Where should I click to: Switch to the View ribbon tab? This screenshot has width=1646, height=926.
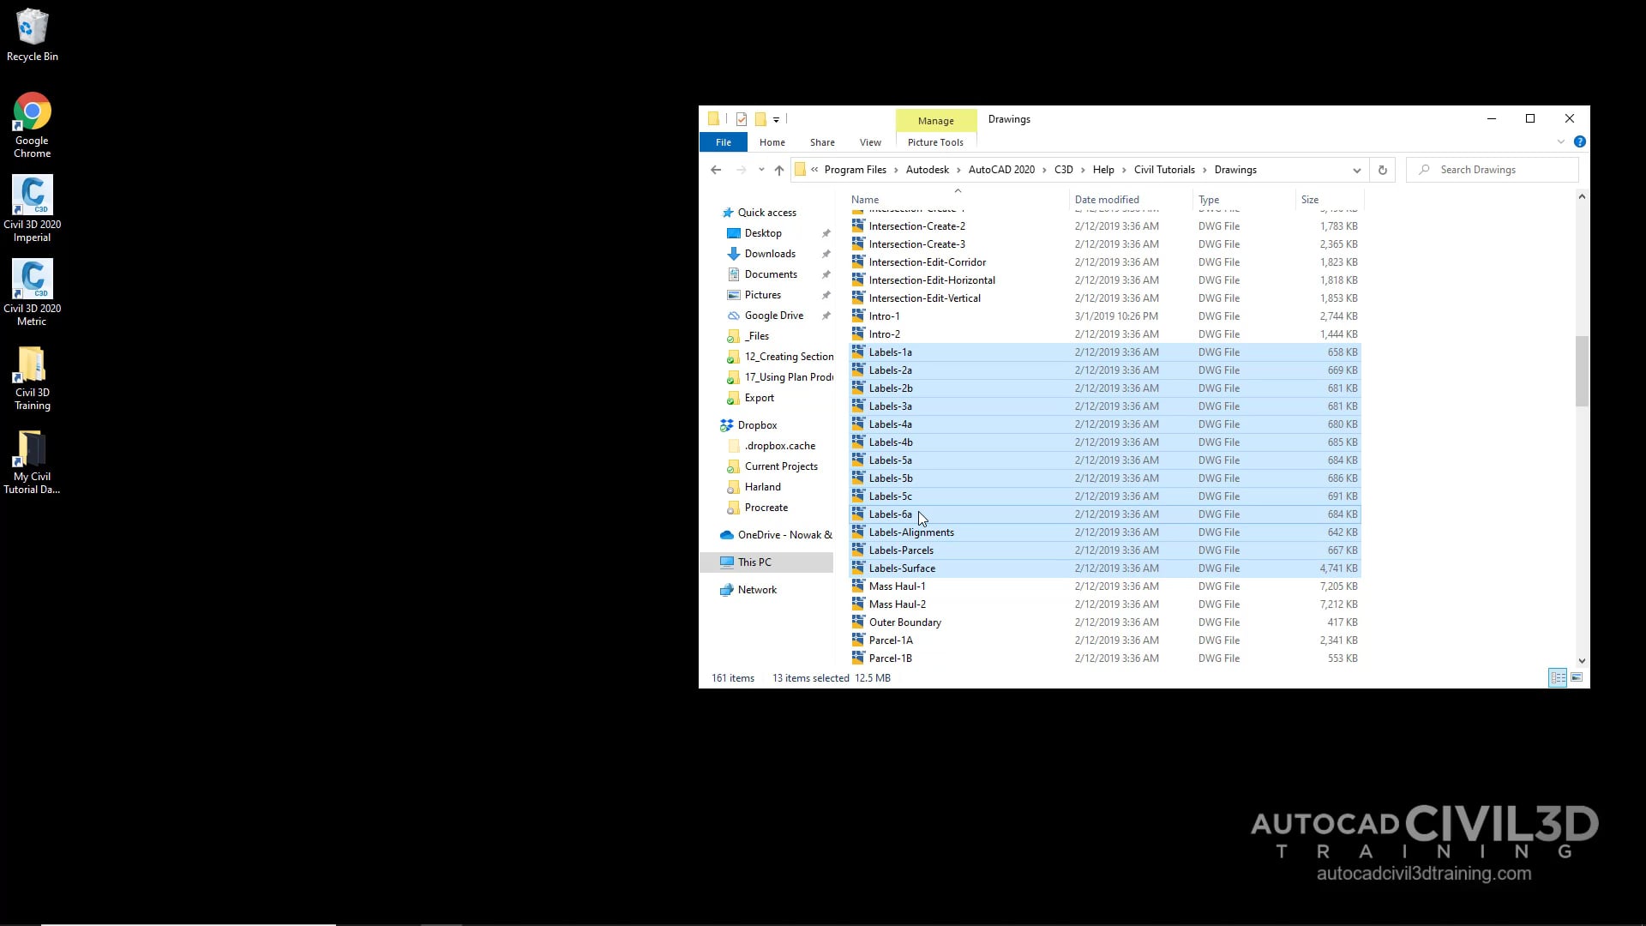(x=869, y=142)
